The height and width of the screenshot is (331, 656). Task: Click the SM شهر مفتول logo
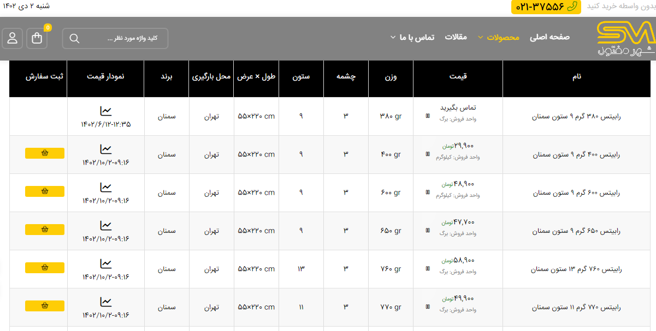[x=625, y=38]
